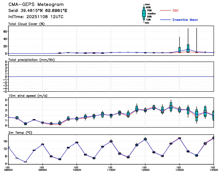Click the '90%' legend label

(148, 8)
